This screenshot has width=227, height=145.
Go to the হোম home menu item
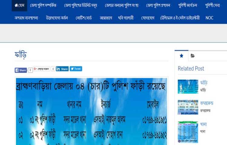[x=19, y=5]
